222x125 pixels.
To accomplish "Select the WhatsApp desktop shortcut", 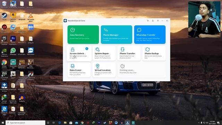I will [x=13, y=51].
